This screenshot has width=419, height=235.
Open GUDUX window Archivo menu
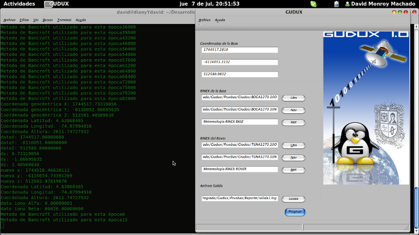204,20
